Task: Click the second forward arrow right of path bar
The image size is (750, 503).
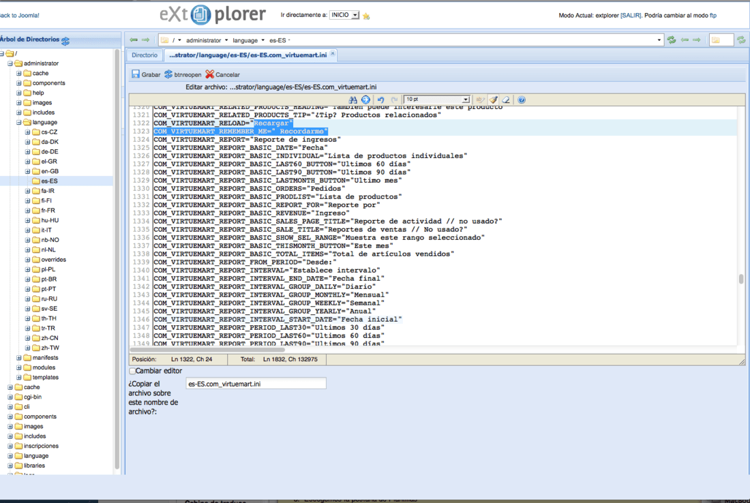Action: (697, 40)
